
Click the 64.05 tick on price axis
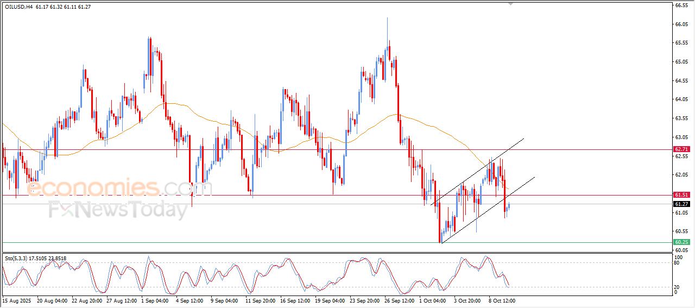[x=681, y=99]
